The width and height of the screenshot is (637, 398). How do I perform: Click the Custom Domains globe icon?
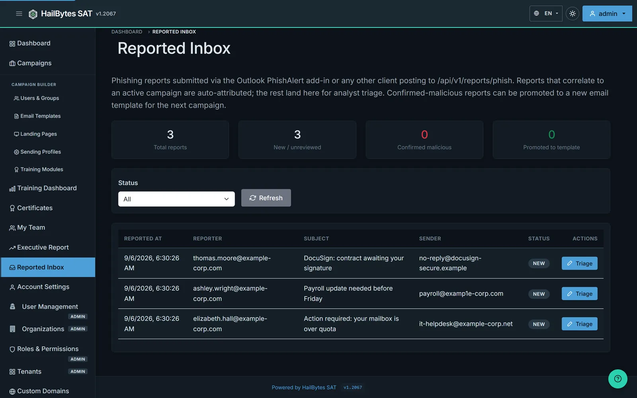(x=12, y=392)
